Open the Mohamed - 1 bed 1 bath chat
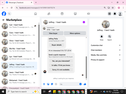Viewport: 126px width, 94px height. pos(19,81)
